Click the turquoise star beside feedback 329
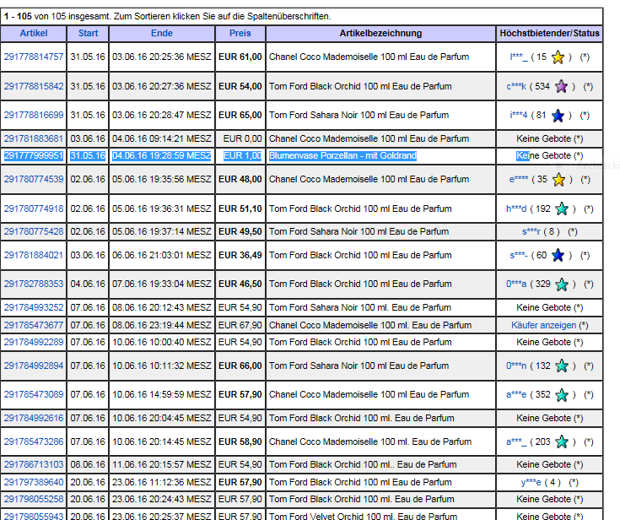Image resolution: width=620 pixels, height=520 pixels. (x=562, y=284)
